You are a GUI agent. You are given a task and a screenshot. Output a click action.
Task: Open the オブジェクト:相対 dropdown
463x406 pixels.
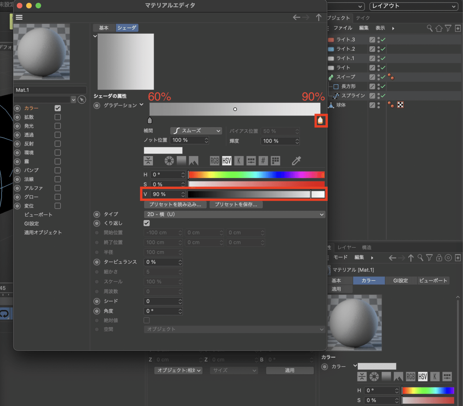[179, 370]
